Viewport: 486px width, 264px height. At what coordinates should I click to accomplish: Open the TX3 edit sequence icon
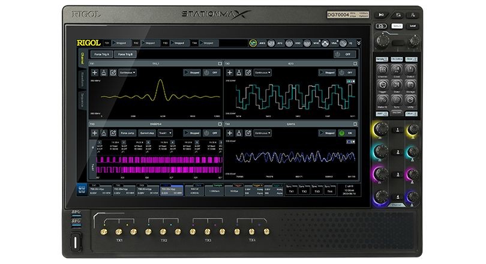113,133
